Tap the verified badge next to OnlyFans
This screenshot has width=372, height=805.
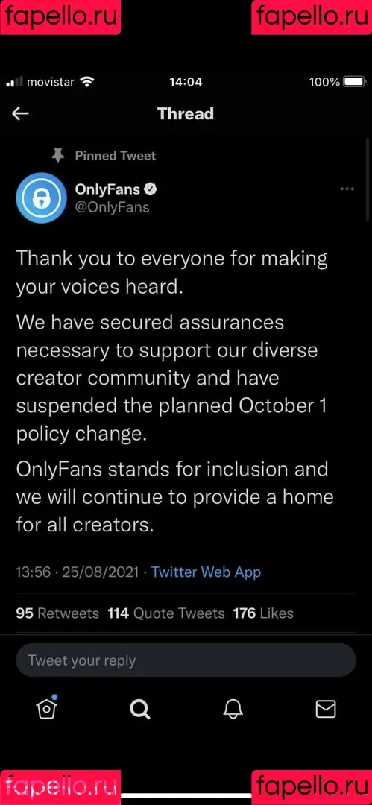pos(151,189)
